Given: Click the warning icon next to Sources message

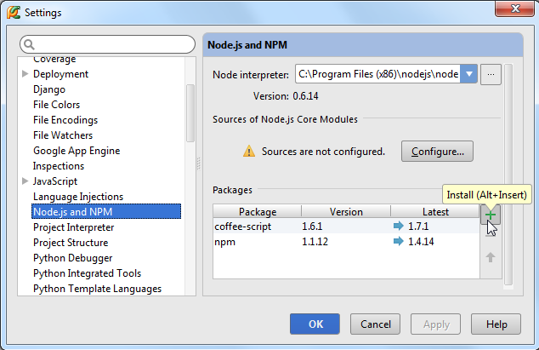Looking at the screenshot, I should pos(249,152).
